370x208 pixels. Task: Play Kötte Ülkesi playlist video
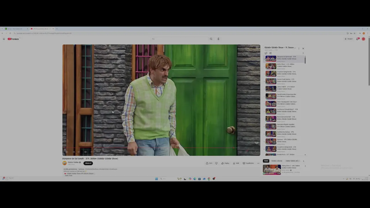coord(284,66)
